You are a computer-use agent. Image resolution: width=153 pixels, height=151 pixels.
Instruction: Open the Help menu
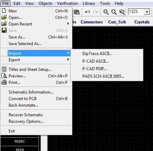[x=119, y=3]
